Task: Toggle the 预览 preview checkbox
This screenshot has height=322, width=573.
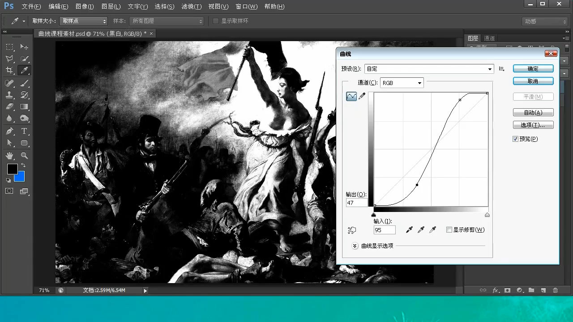Action: pos(516,139)
